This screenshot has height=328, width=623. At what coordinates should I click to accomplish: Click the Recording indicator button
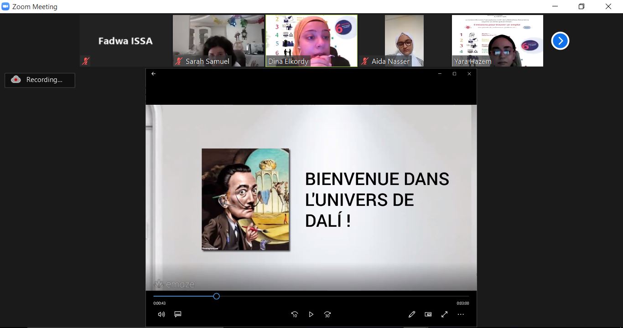(x=40, y=80)
